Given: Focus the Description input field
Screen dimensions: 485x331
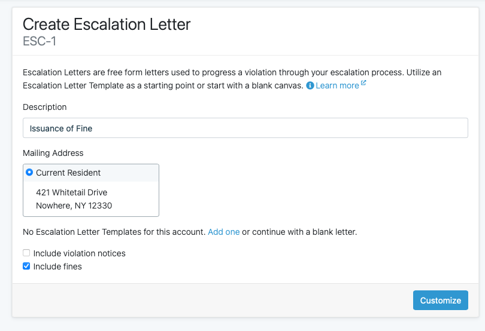Looking at the screenshot, I should click(x=245, y=128).
